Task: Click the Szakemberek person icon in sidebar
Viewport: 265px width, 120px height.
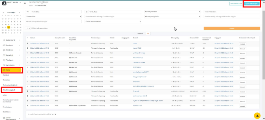Action: point(4,40)
